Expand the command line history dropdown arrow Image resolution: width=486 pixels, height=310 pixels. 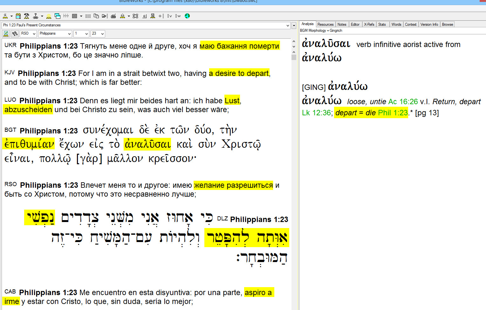(x=288, y=25)
